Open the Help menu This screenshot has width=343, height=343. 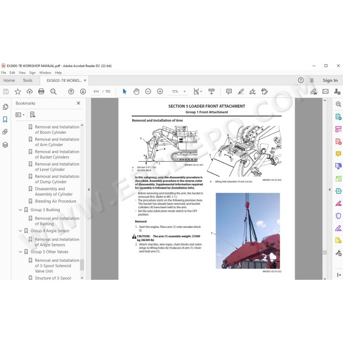[58, 73]
